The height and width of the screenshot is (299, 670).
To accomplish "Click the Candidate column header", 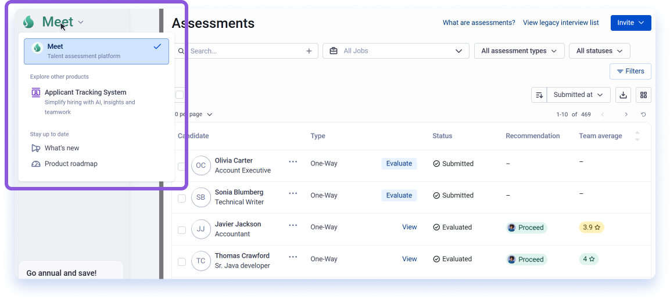I will (x=193, y=136).
